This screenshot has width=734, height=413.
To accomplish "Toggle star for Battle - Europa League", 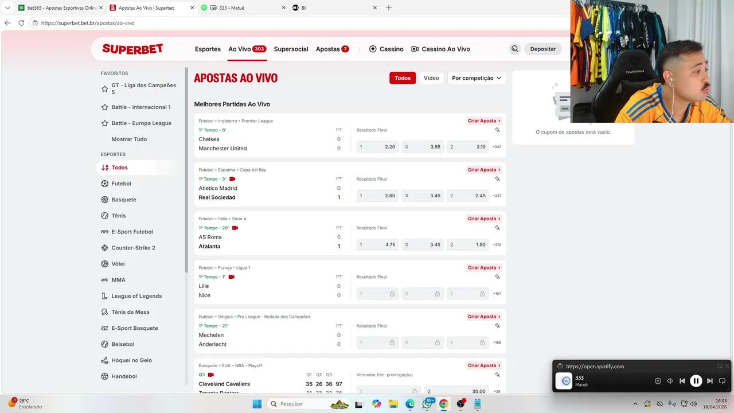I will (104, 123).
